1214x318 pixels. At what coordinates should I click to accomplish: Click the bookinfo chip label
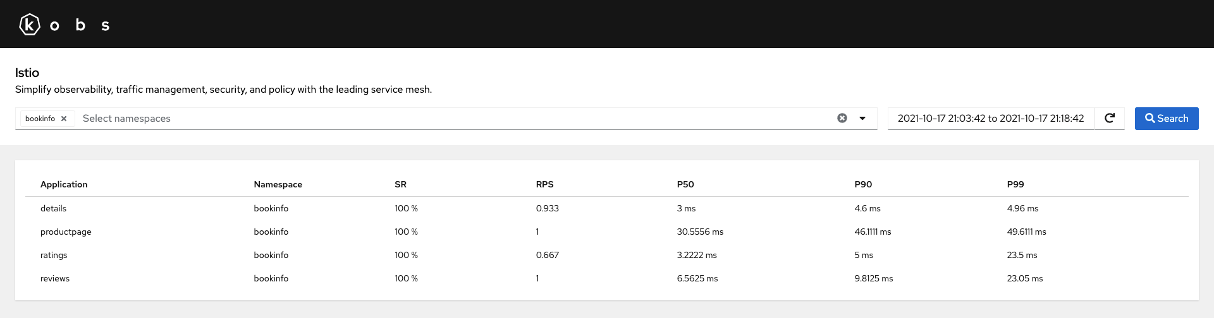click(40, 119)
